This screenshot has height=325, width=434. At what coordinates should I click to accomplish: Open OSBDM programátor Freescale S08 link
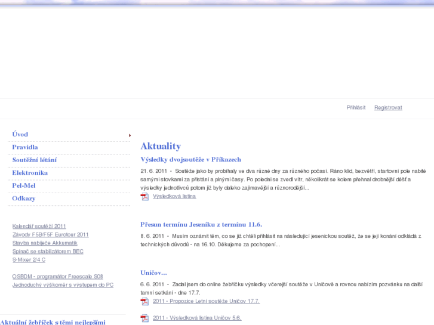pyautogui.click(x=57, y=276)
